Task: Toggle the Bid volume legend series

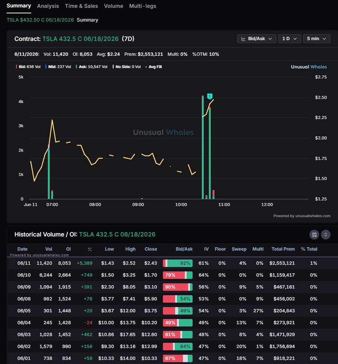Action: click(28, 67)
